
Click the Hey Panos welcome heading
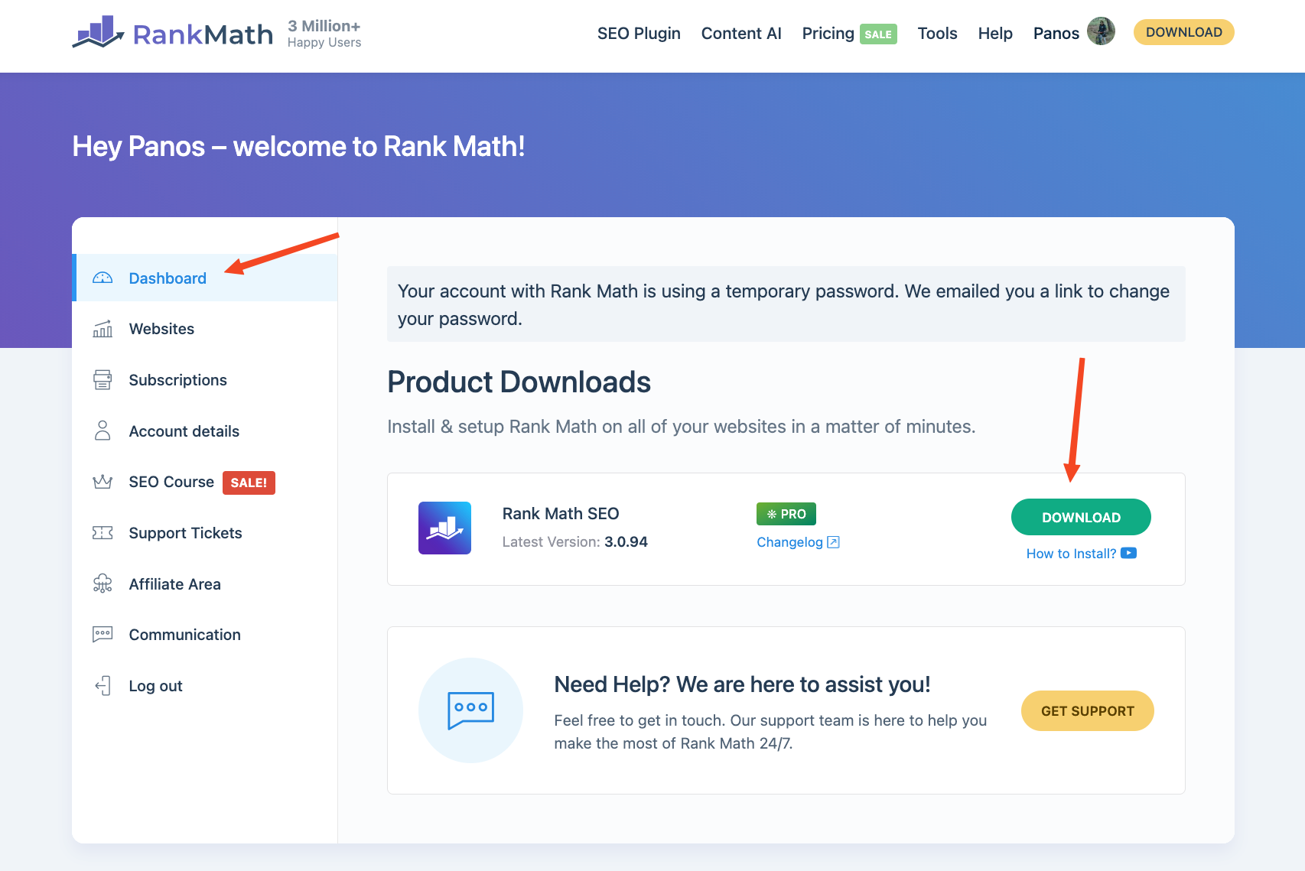tap(298, 146)
